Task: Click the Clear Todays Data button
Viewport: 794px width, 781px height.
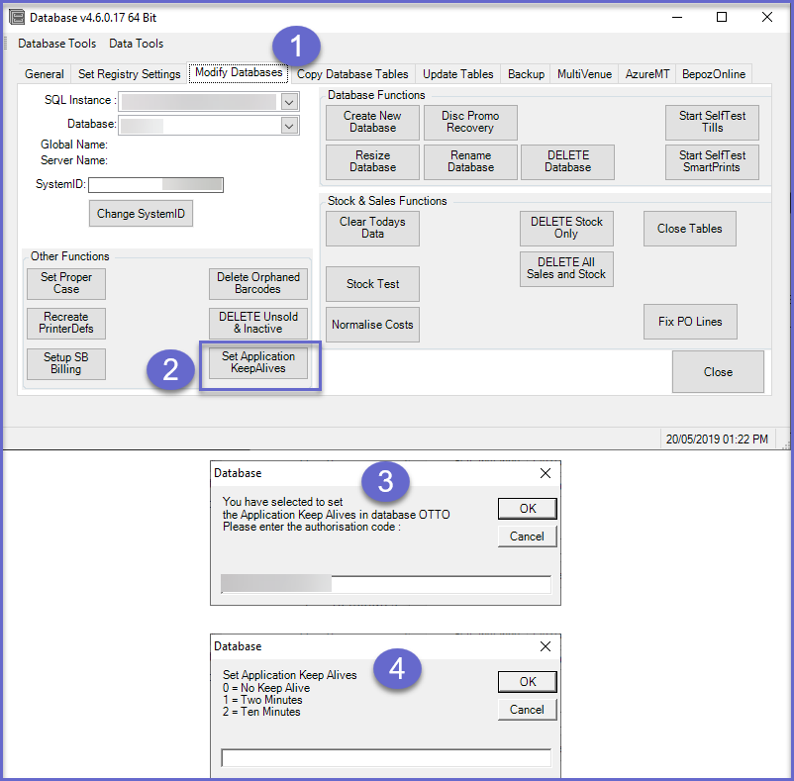Action: [372, 229]
